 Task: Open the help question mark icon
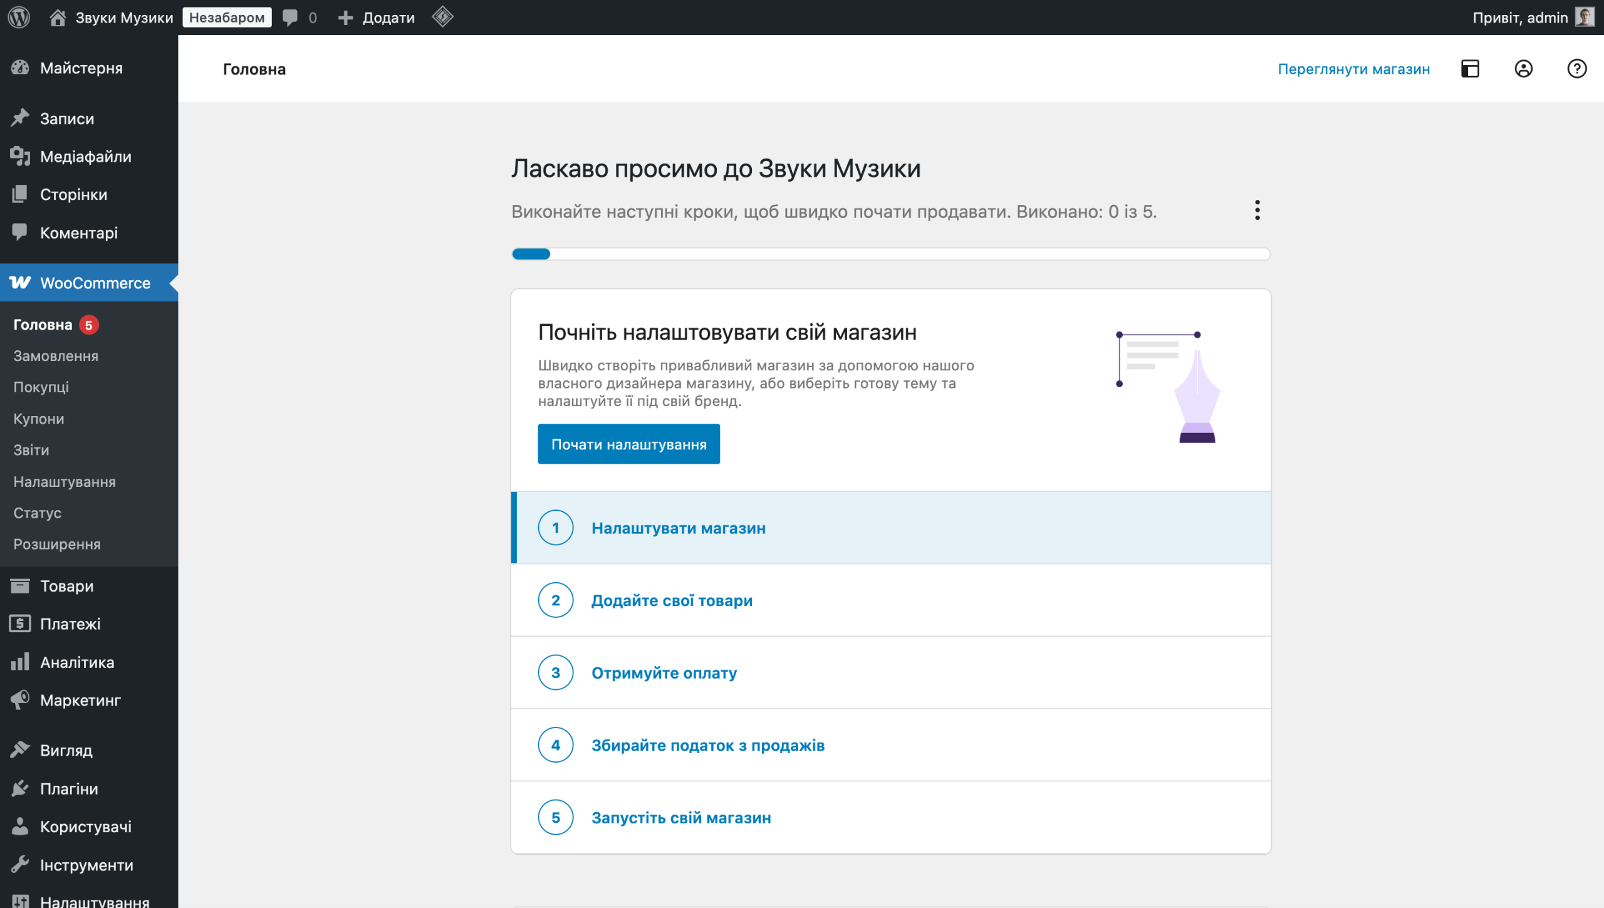[1577, 68]
